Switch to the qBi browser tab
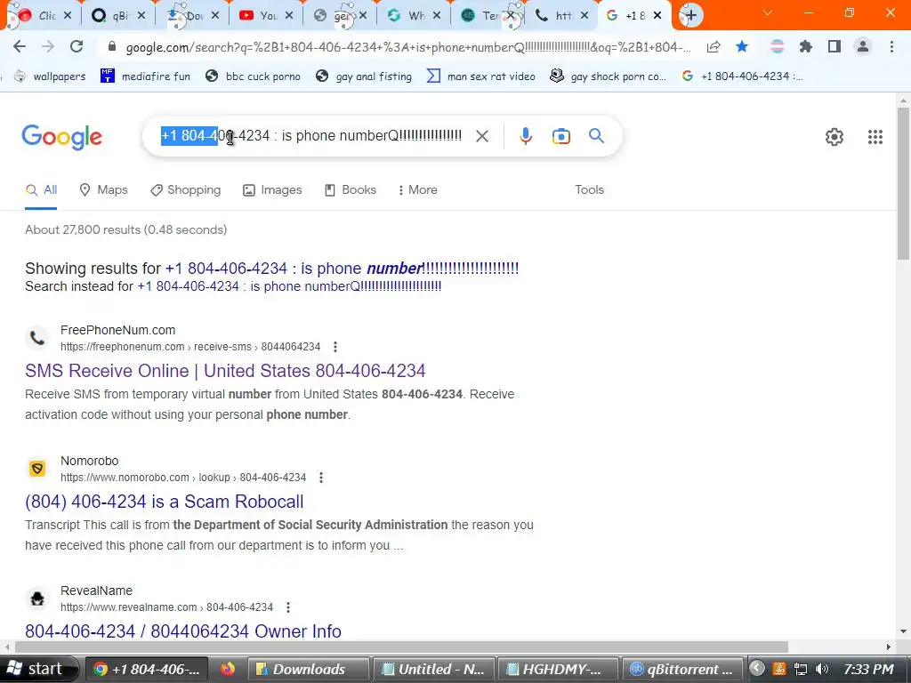Screen dimensions: 911x683 coord(110,16)
